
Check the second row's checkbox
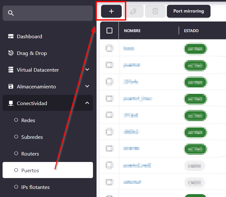[109, 65]
